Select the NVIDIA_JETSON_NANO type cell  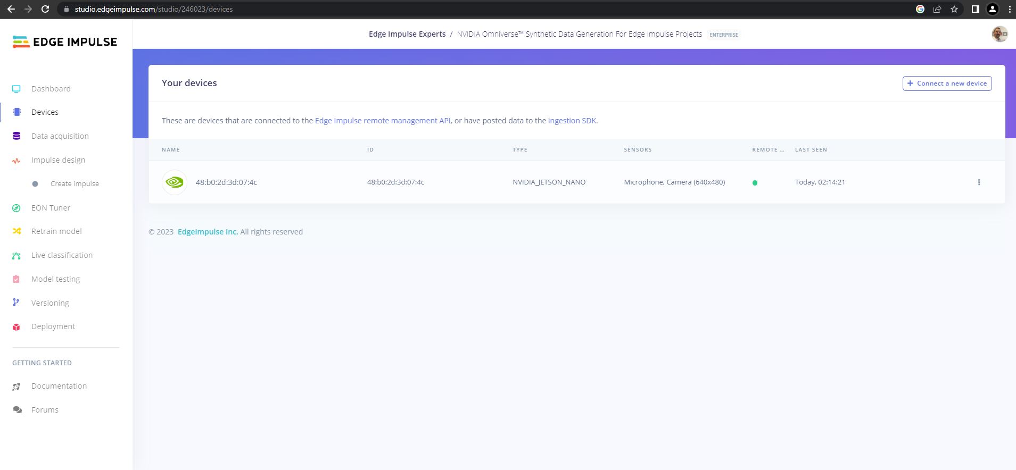[x=549, y=182]
